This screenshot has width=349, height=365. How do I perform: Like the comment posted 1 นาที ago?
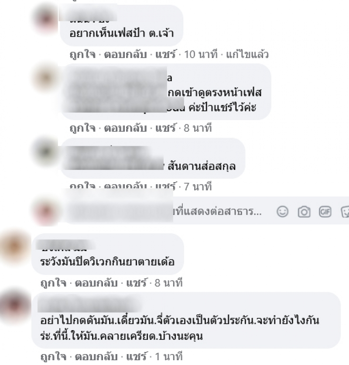54,357
